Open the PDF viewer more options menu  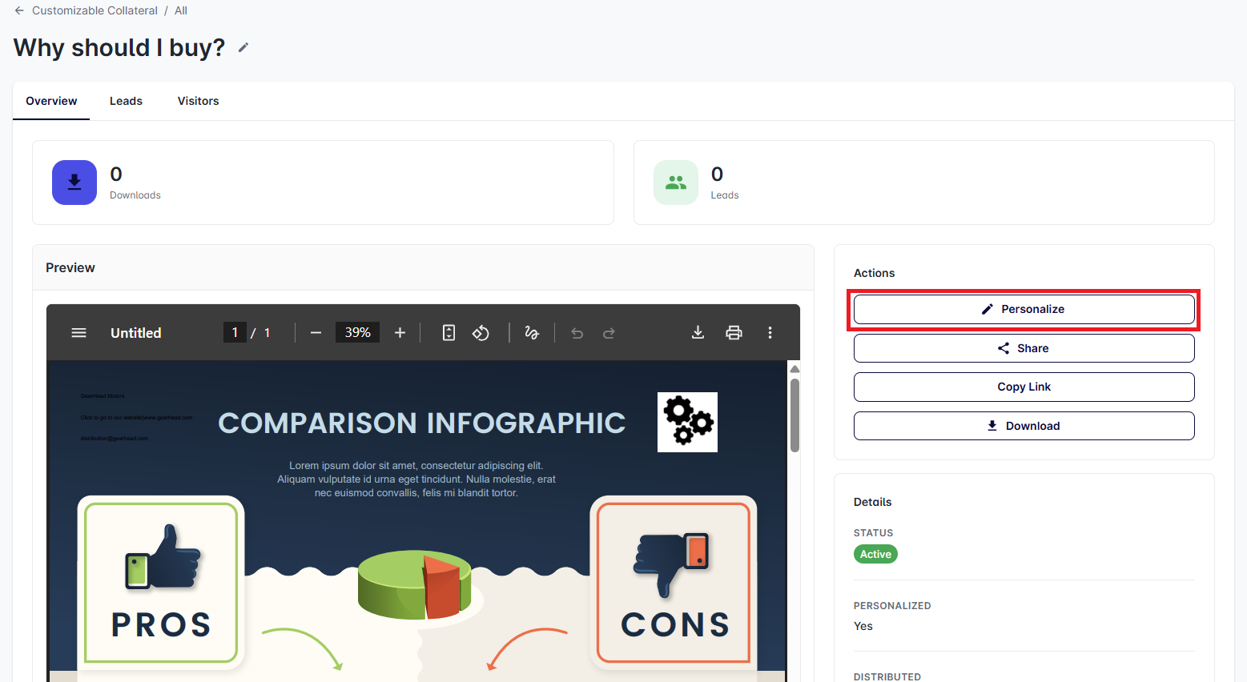click(x=770, y=333)
